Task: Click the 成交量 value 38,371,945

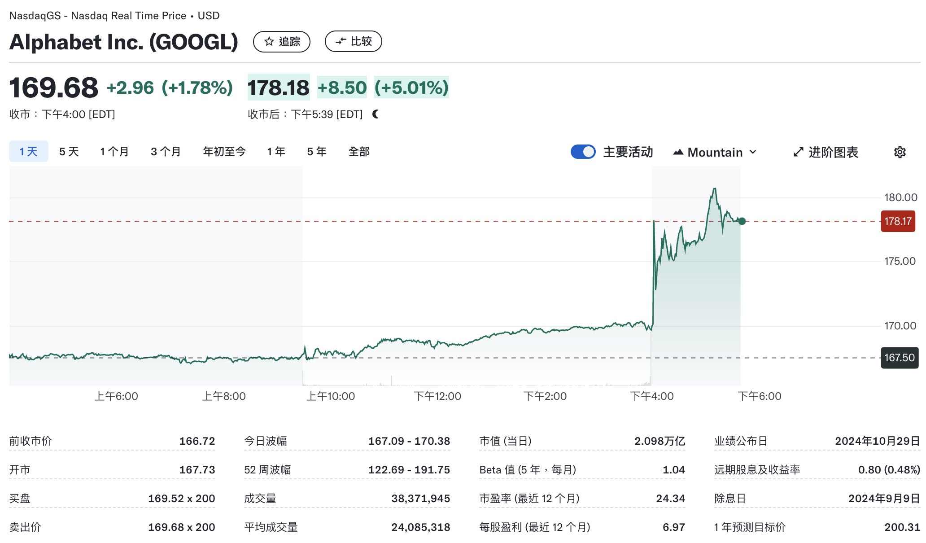Action: coord(421,499)
